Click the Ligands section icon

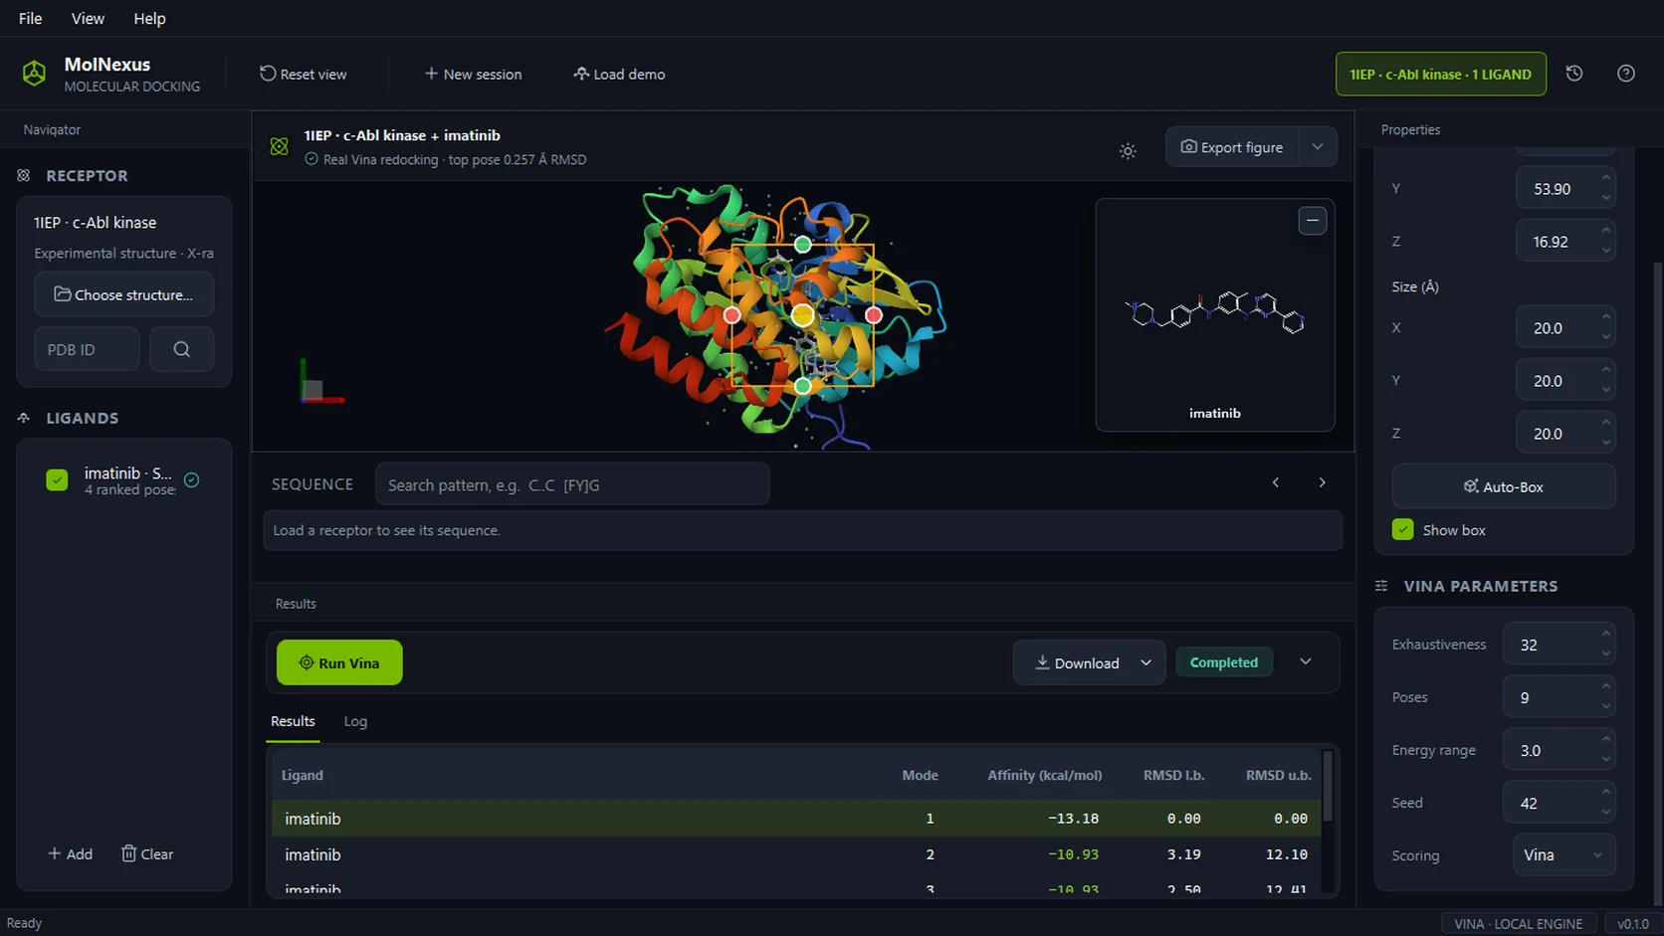tap(23, 418)
